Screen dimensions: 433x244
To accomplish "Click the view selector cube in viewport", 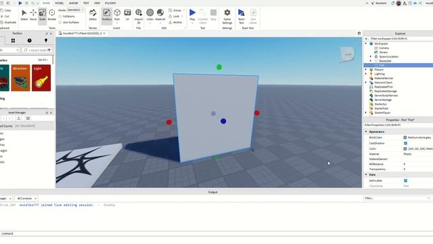I will coord(347,54).
